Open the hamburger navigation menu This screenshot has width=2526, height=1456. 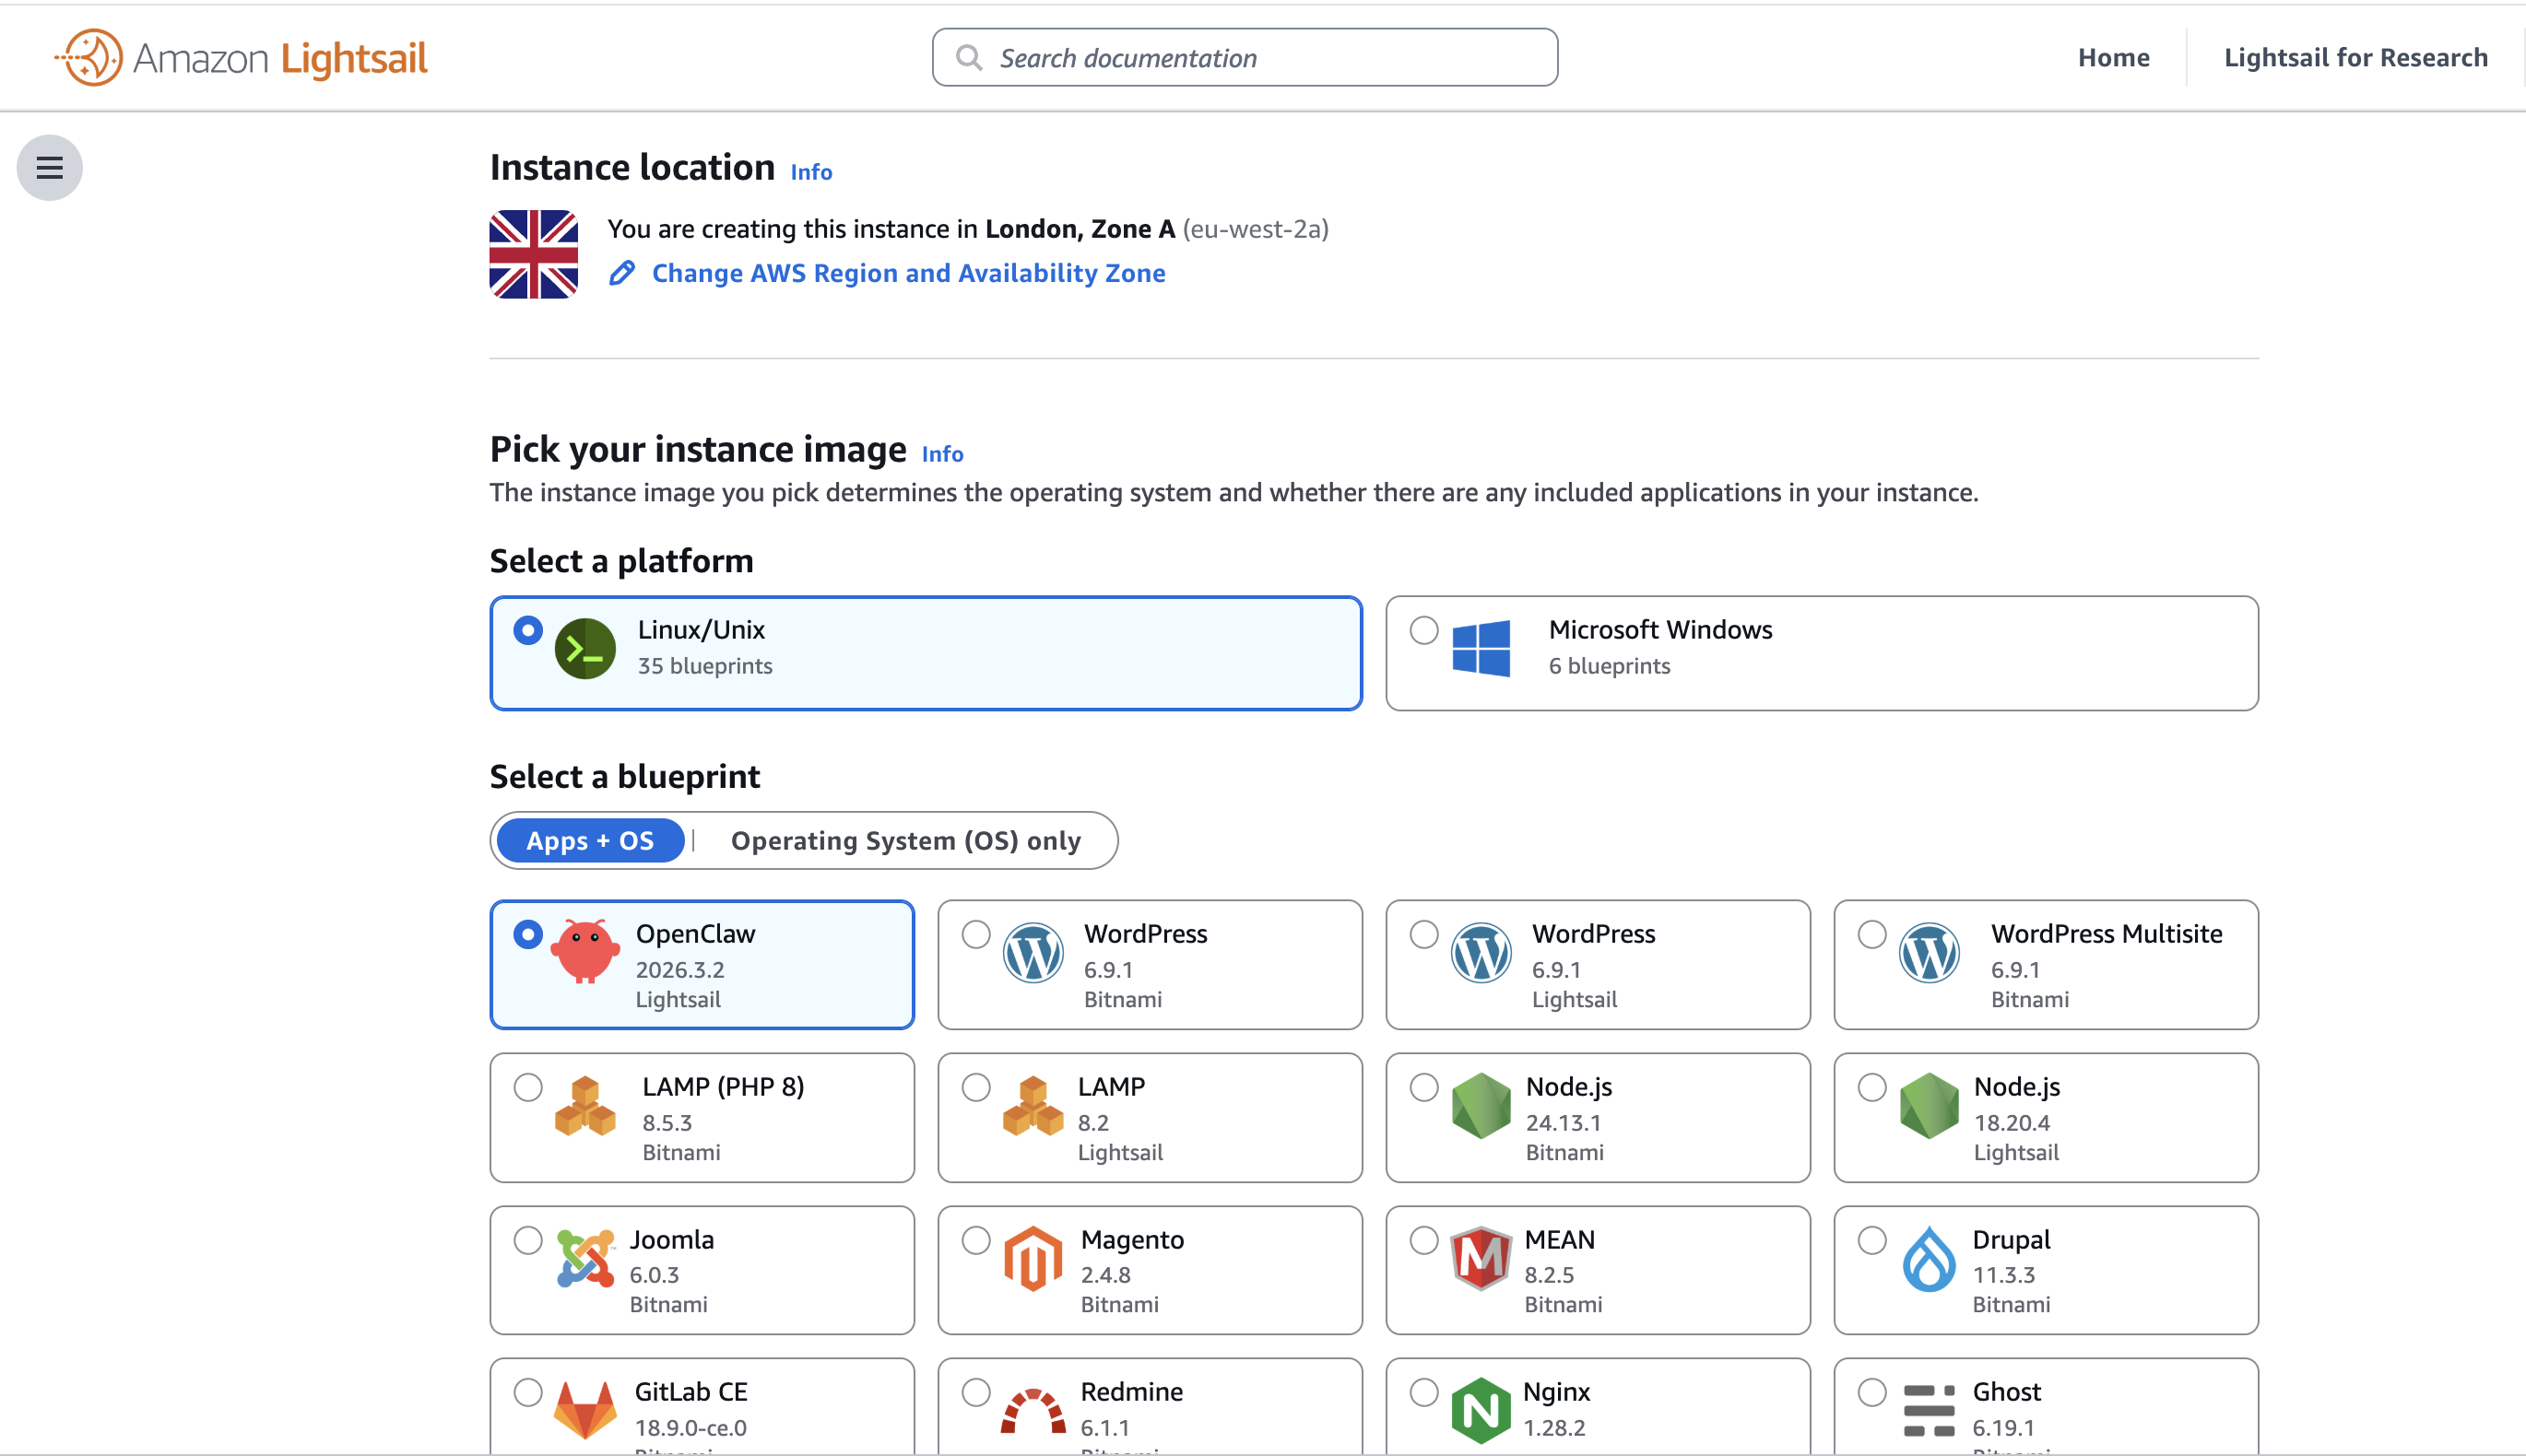tap(49, 167)
